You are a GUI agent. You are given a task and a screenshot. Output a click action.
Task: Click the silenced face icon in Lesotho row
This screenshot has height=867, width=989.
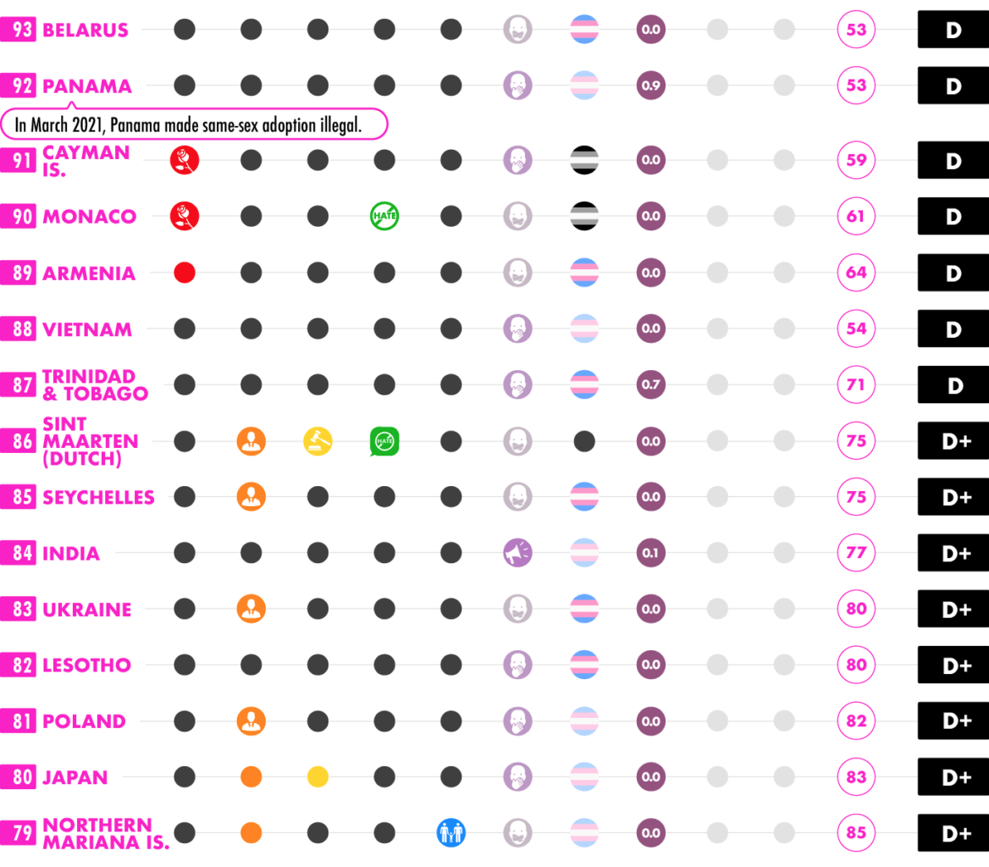(x=517, y=665)
